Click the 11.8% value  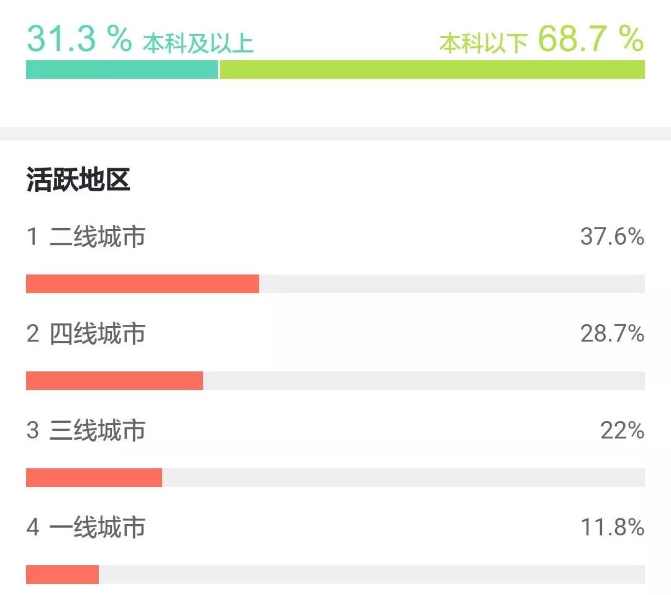coord(612,527)
